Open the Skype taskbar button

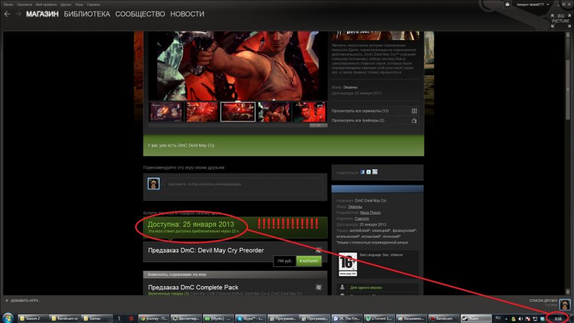250,318
